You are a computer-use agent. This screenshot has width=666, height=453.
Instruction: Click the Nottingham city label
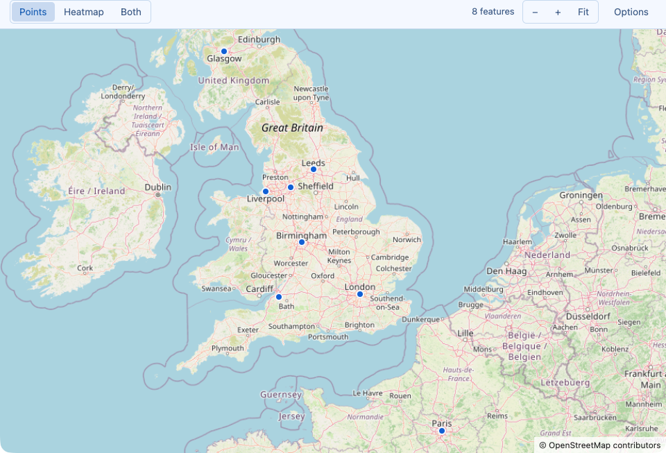coord(303,216)
